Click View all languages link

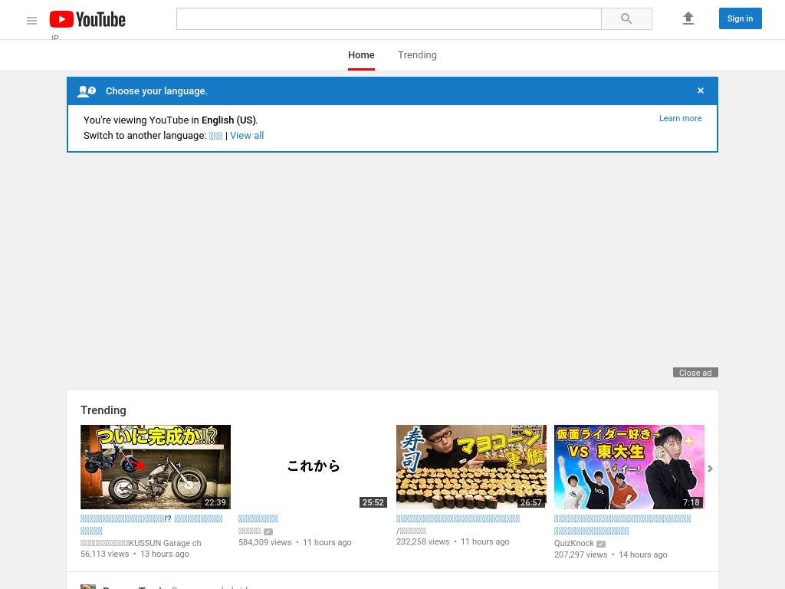click(247, 136)
